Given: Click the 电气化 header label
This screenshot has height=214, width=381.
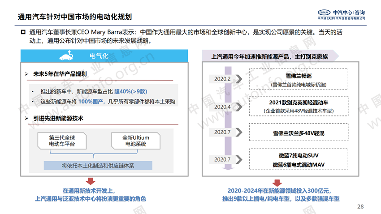Looking at the screenshot, I should point(99,56).
